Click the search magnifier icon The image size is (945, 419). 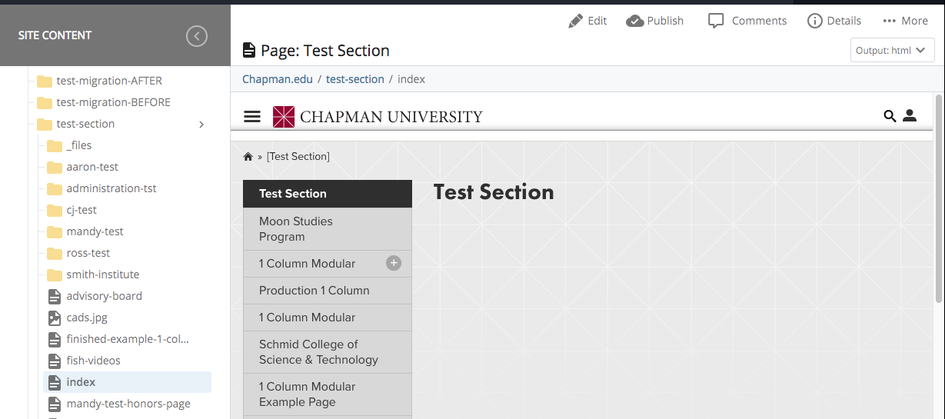pyautogui.click(x=890, y=116)
